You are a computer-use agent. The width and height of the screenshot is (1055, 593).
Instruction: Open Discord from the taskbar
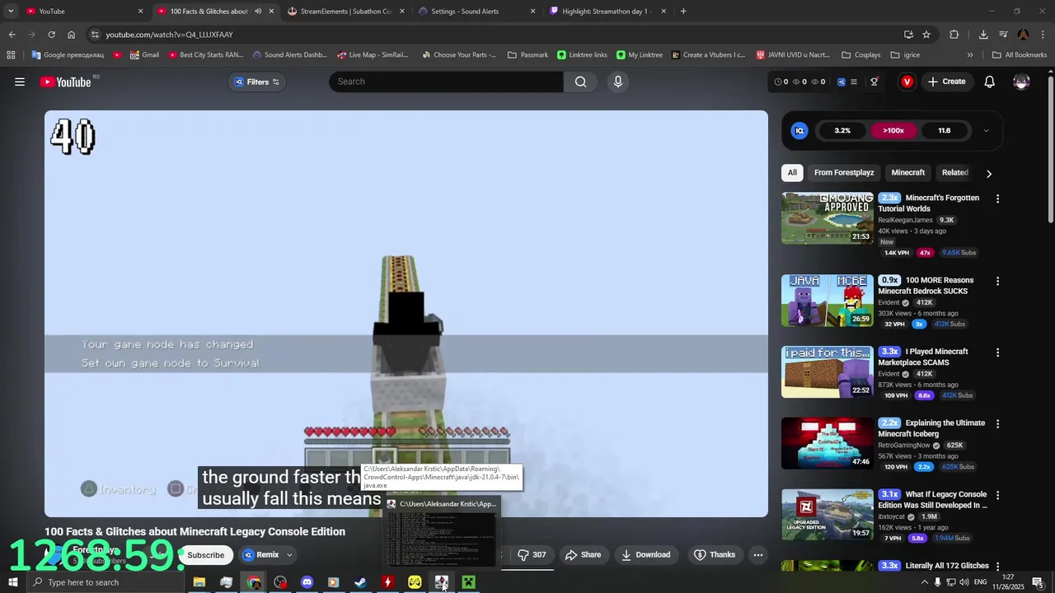(x=307, y=582)
